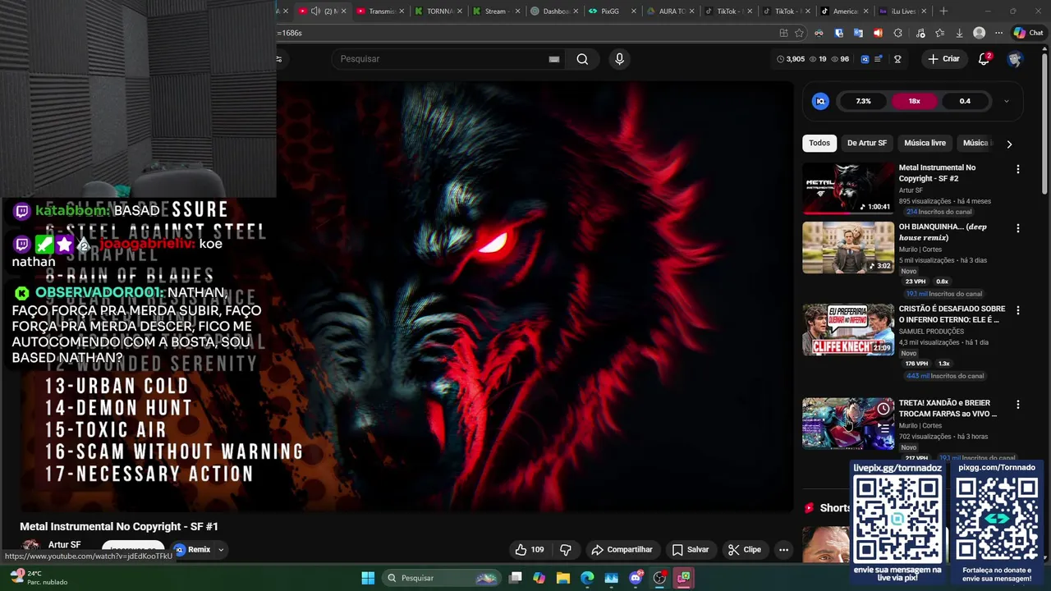
Task: Start voice search with microphone icon
Action: pos(619,59)
